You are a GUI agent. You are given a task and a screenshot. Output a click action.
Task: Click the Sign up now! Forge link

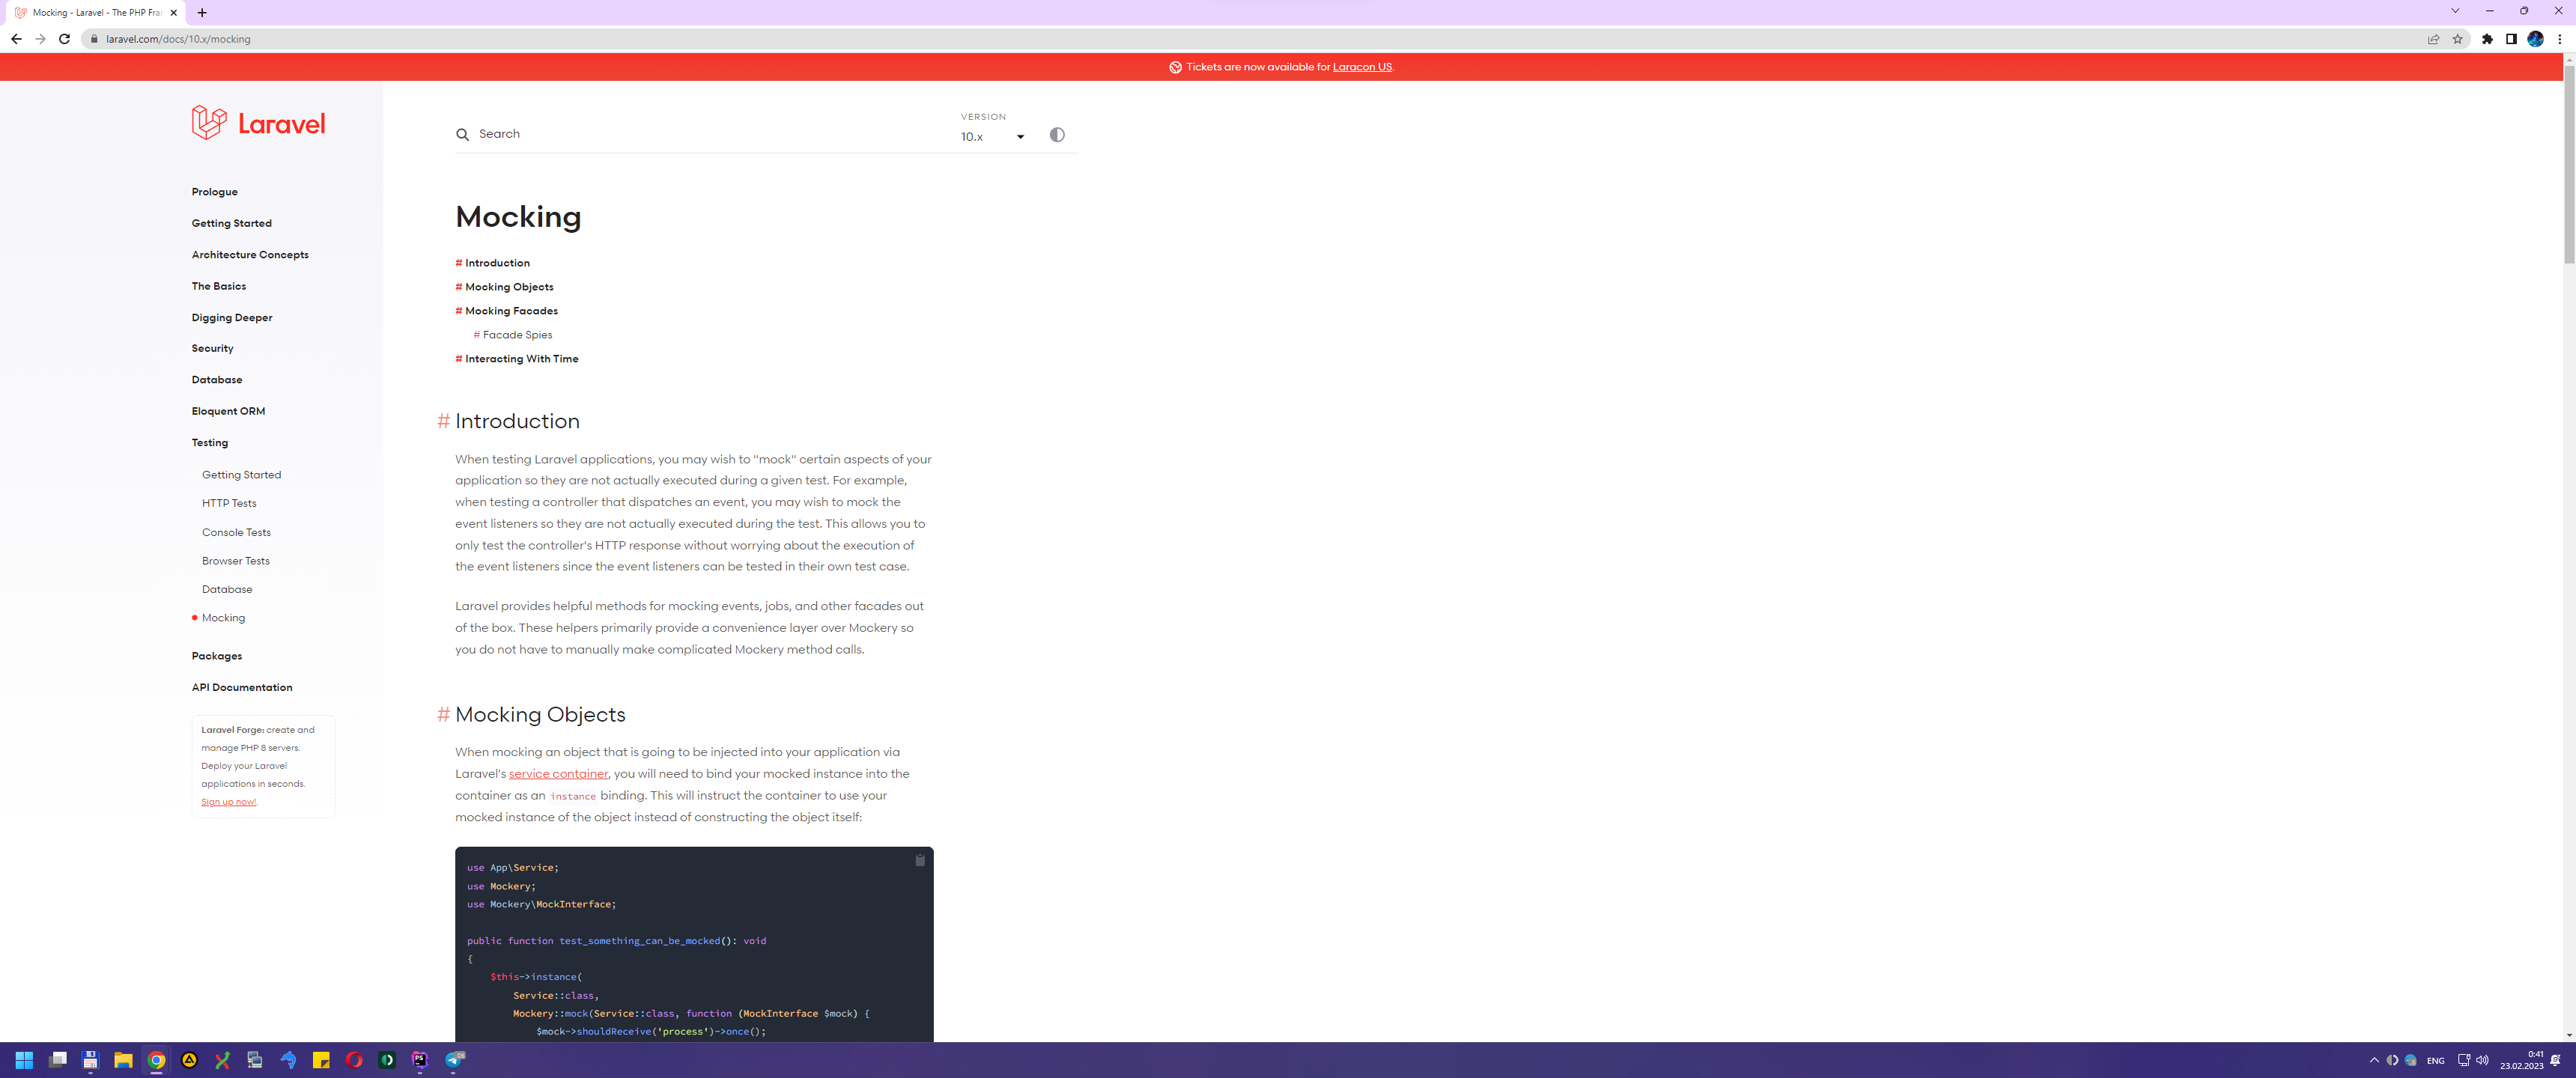coord(228,802)
